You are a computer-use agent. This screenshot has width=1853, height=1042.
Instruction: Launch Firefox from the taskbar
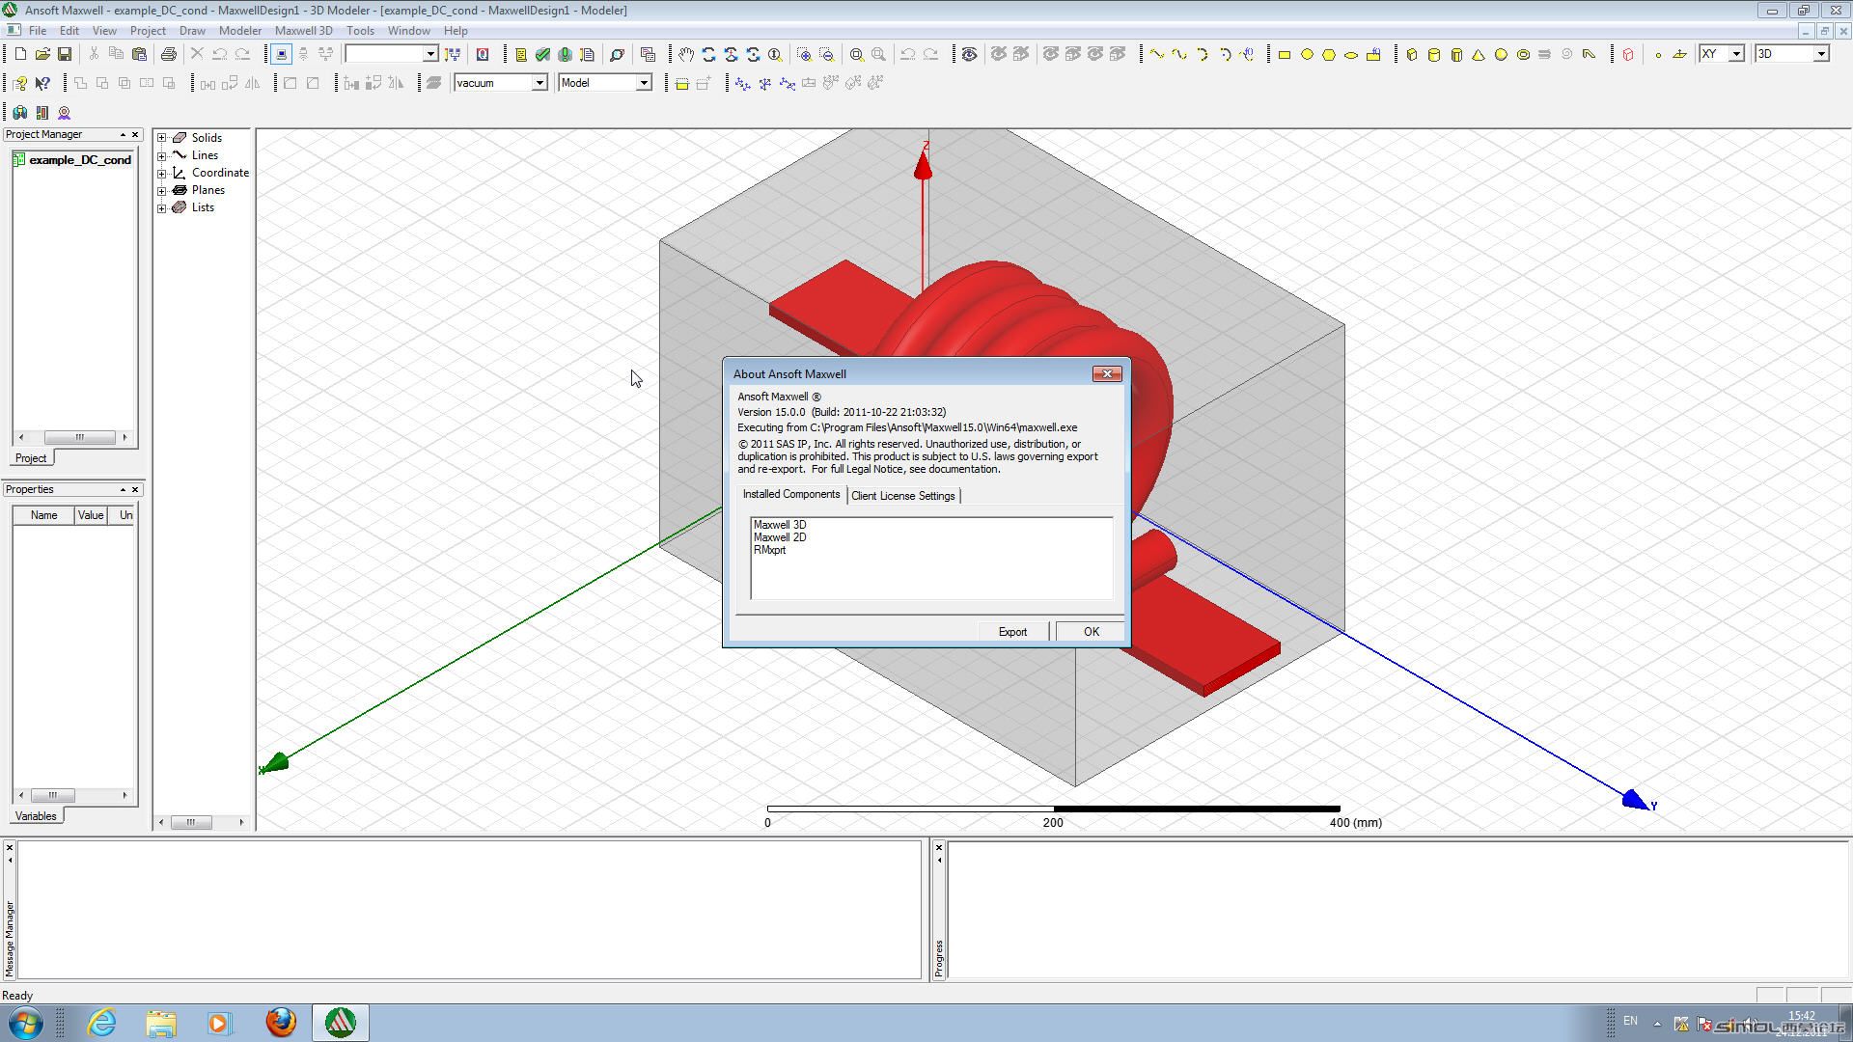[281, 1023]
